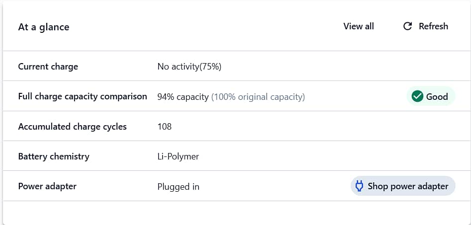Select the At a glance heading
This screenshot has height=225, width=471.
[44, 27]
